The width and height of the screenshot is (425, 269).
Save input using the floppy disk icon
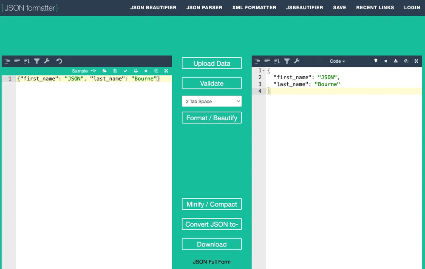[115, 71]
